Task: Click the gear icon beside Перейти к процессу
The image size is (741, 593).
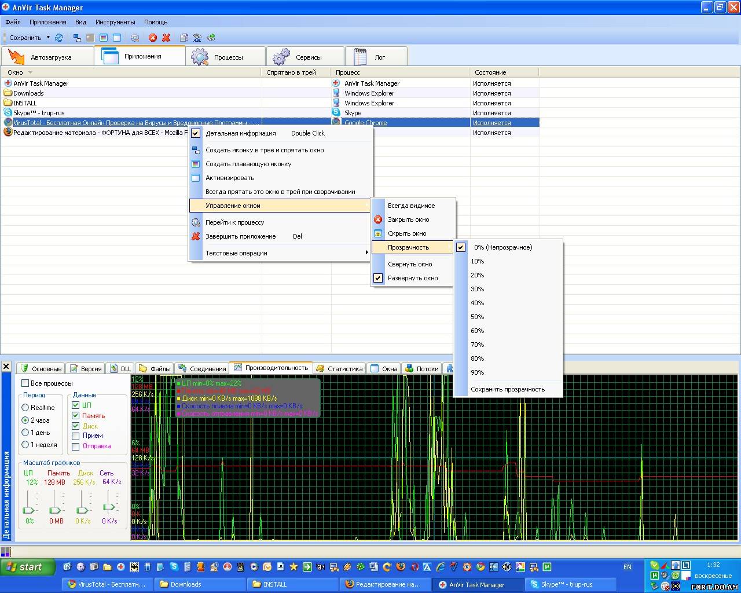Action: point(196,222)
